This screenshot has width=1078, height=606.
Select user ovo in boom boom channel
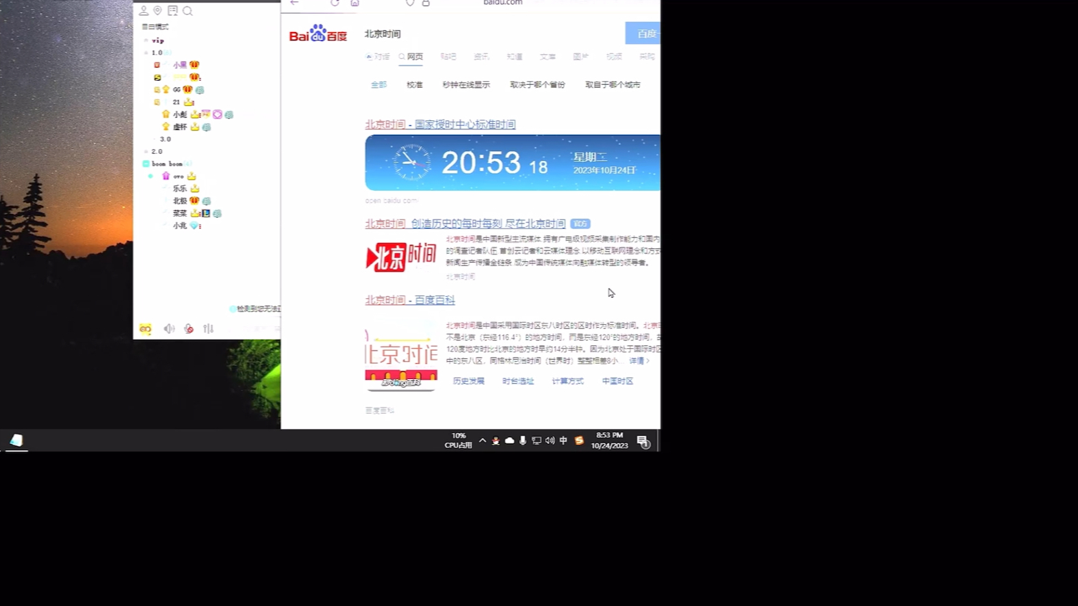[x=179, y=176]
